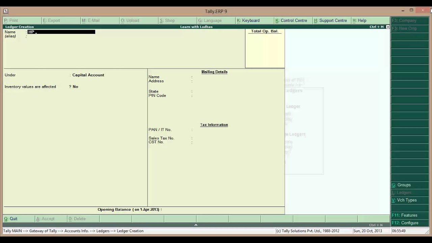The width and height of the screenshot is (432, 243).
Task: Close the Tally.ERP 9 window
Action: coord(423,10)
